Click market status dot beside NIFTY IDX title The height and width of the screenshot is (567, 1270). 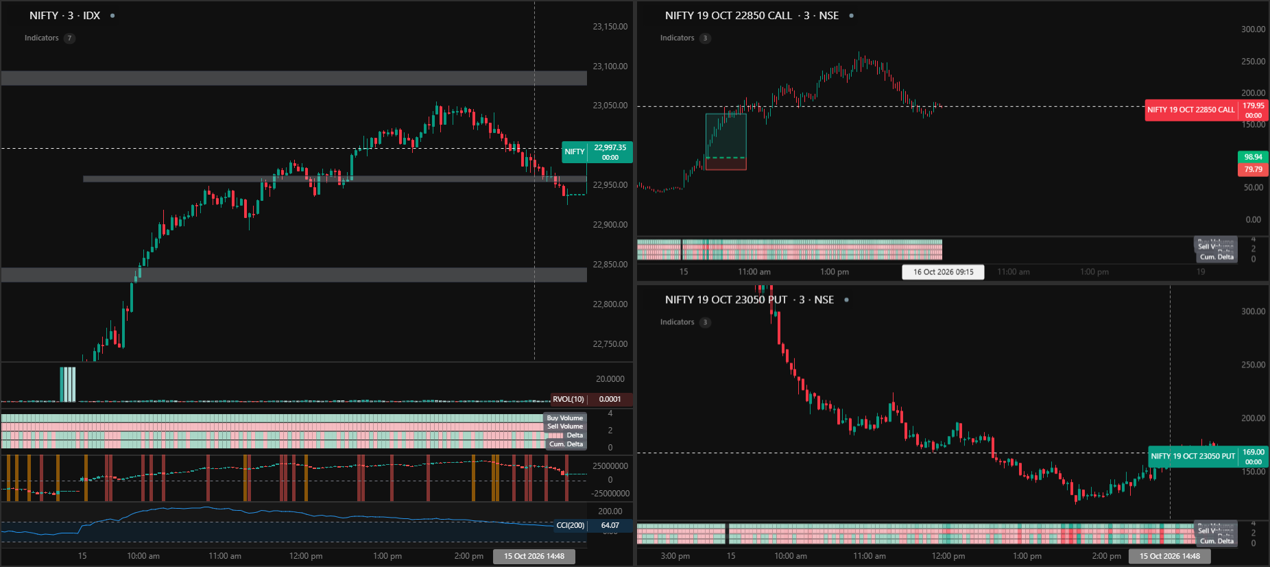tap(112, 16)
